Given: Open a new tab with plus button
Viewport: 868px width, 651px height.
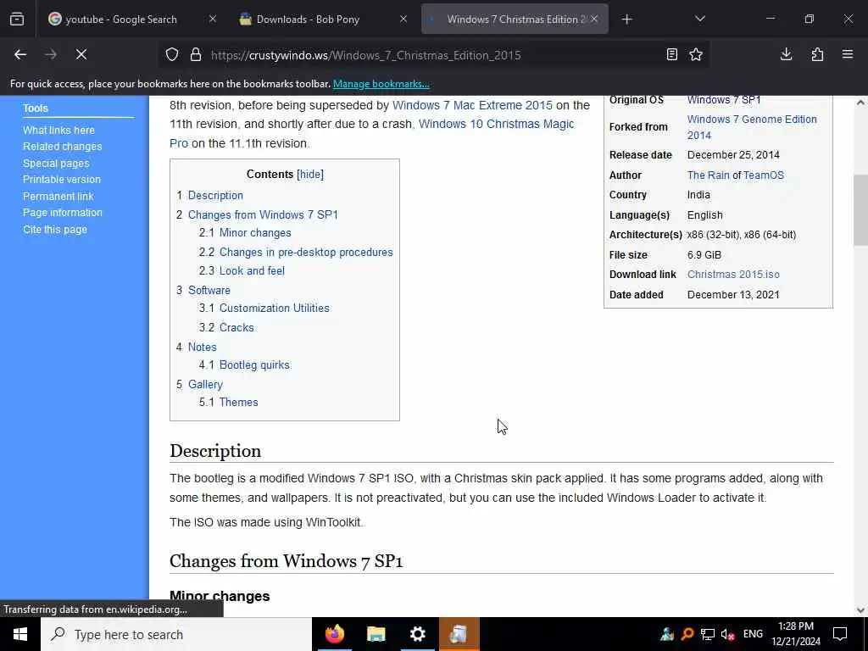Looking at the screenshot, I should click(x=626, y=19).
